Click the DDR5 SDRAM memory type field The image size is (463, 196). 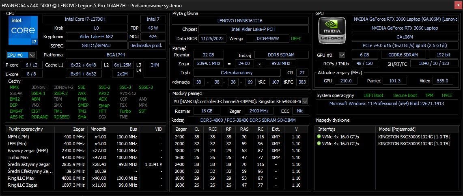click(281, 55)
